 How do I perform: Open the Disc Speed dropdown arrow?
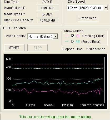pos(106,8)
